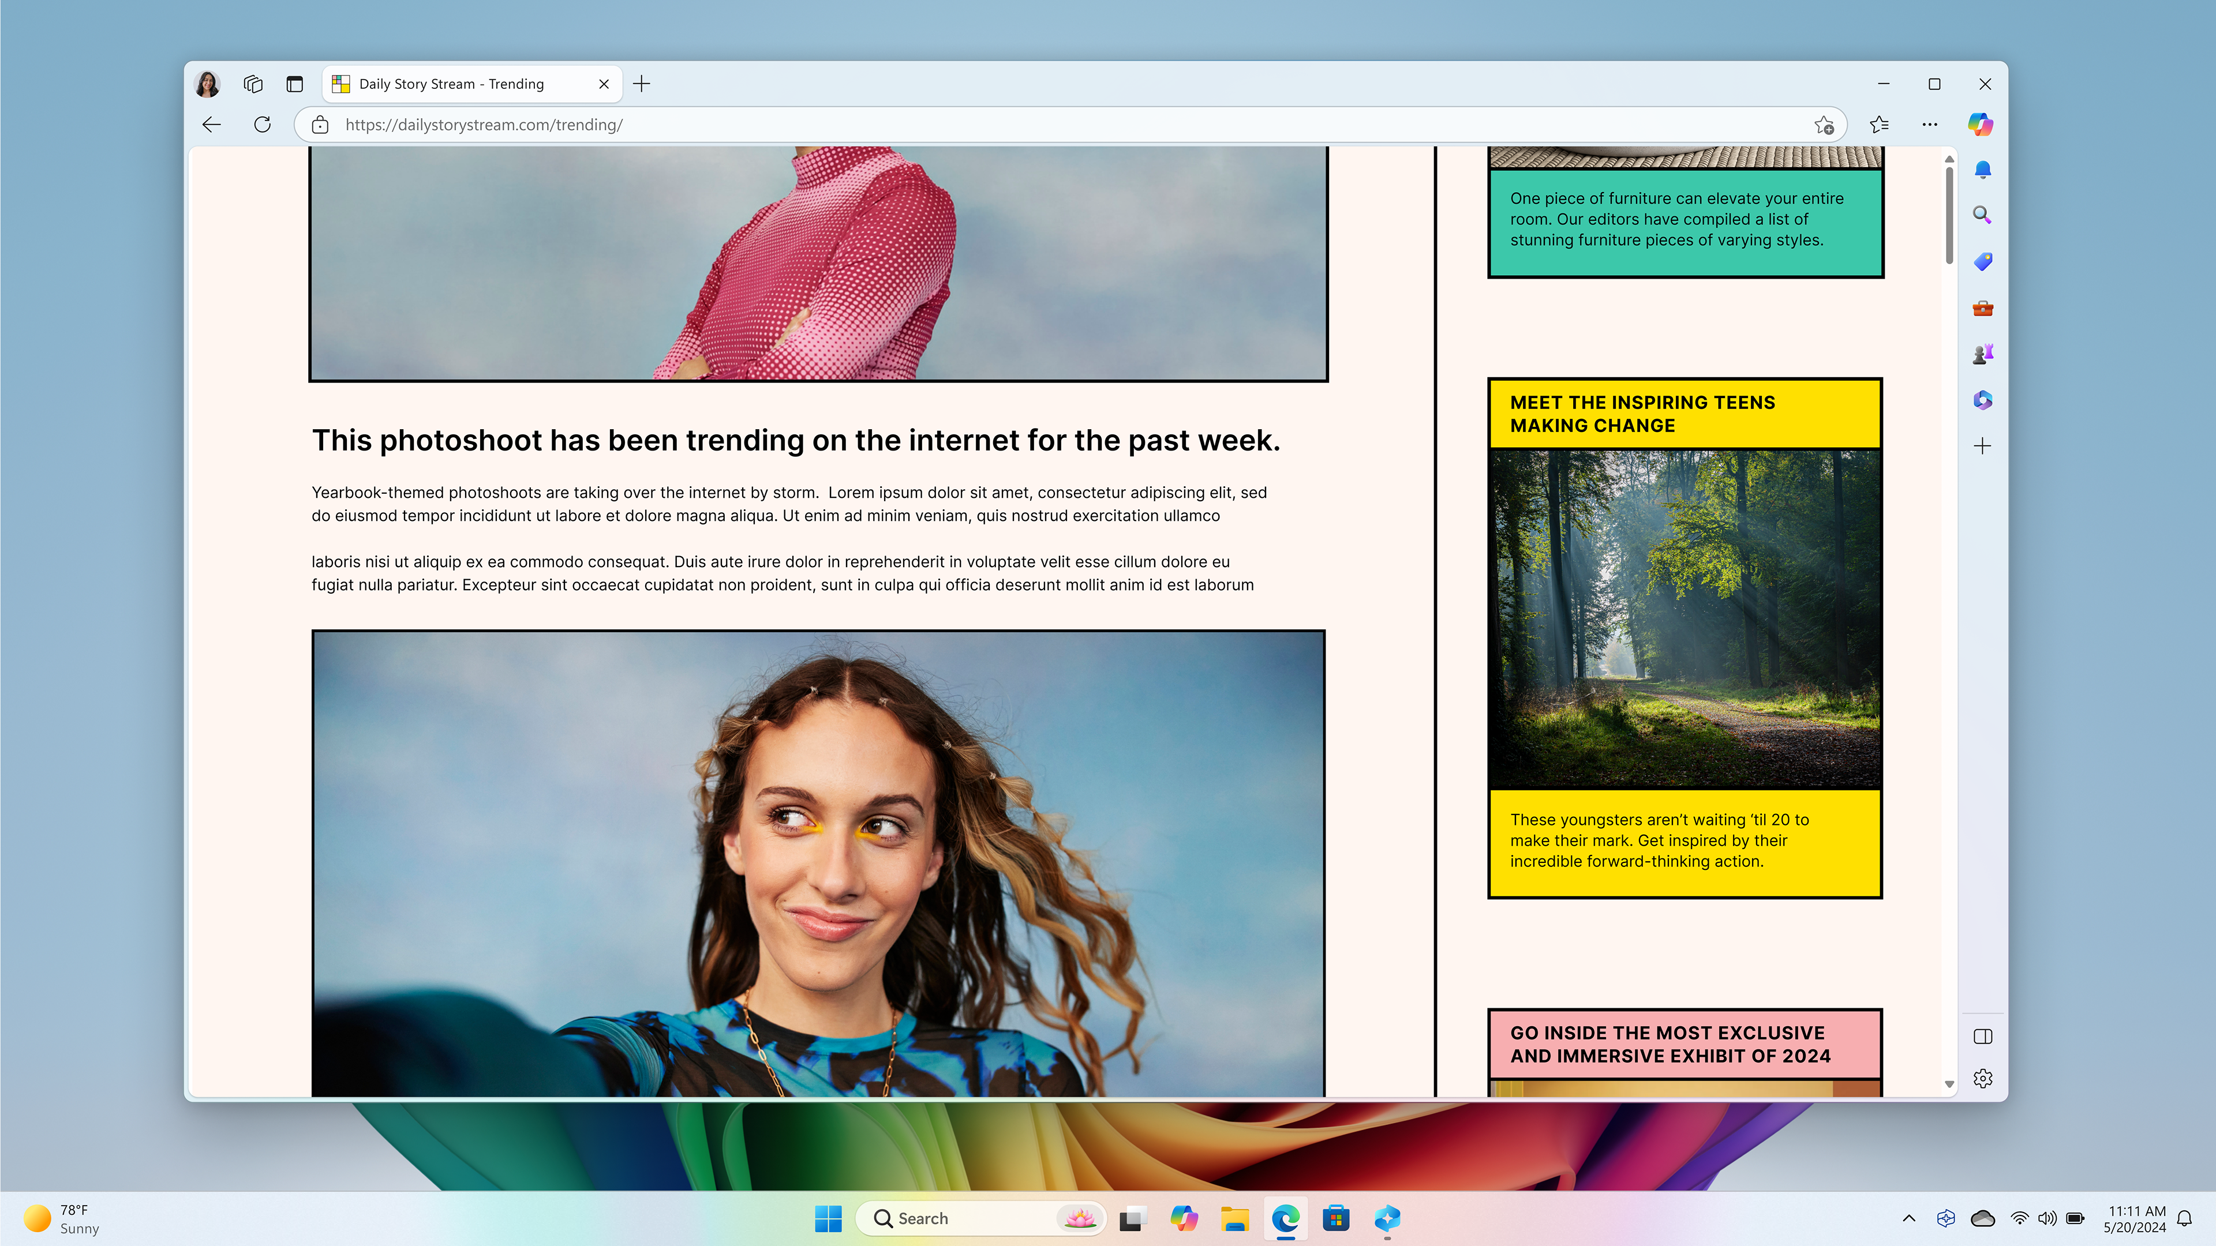
Task: Click the smiling woman selfie photo
Action: [818, 864]
